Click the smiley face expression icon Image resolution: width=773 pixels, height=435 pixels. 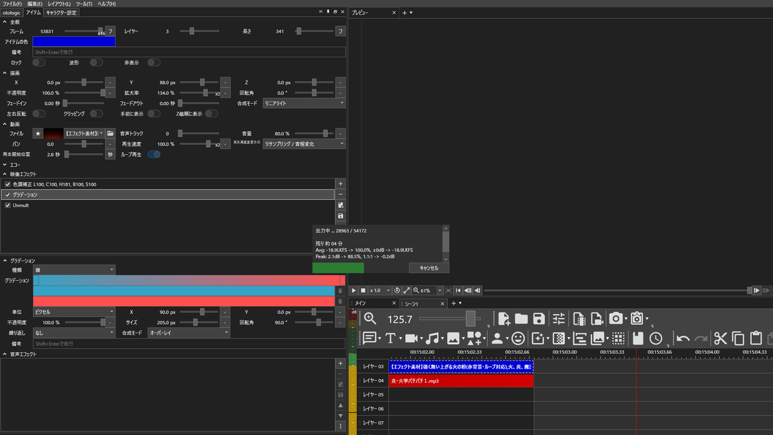[518, 338]
